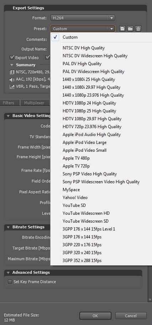This screenshot has width=152, height=325.
Task: Click the Delete Preset trash icon
Action: coord(138,29)
